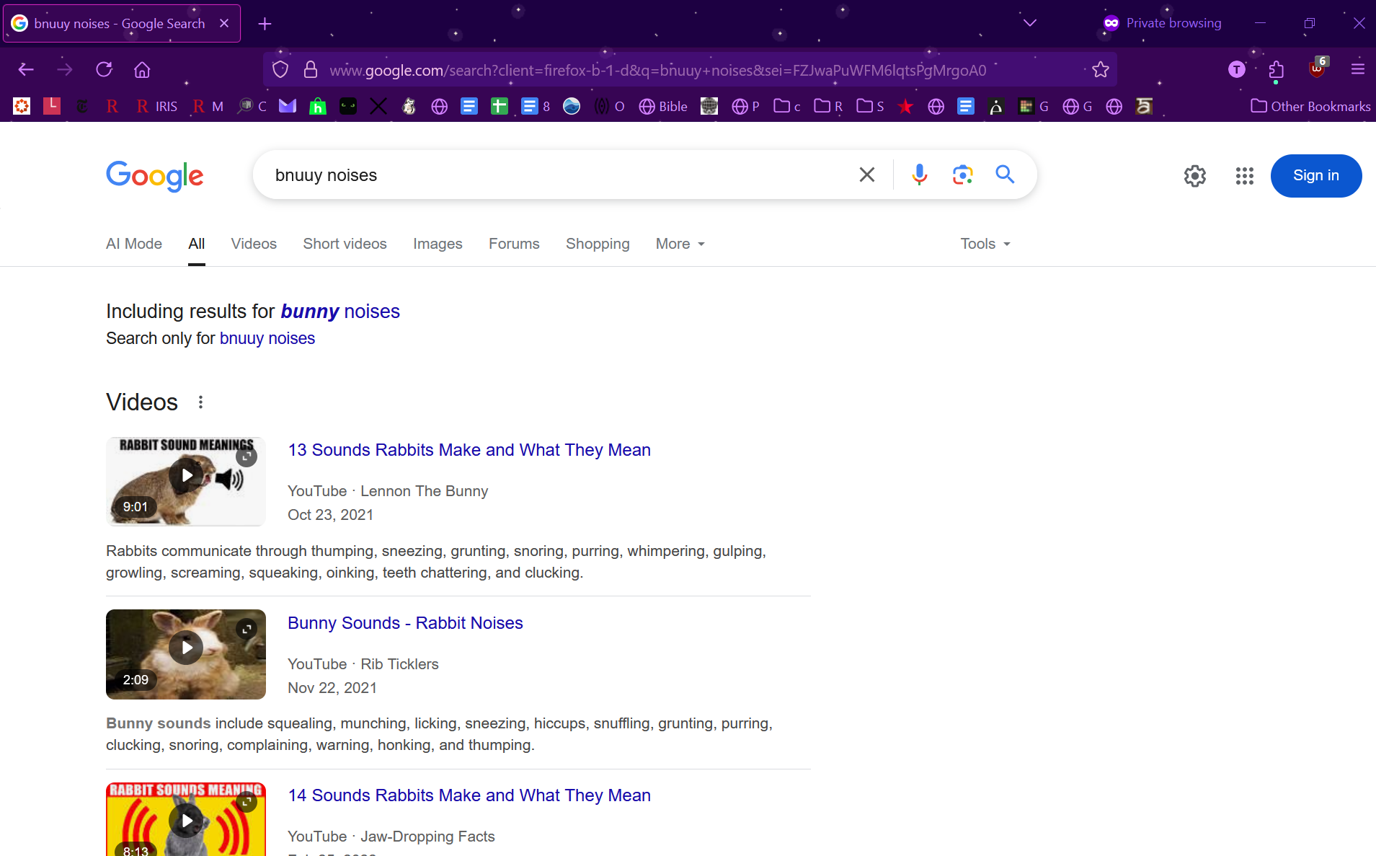This screenshot has height=856, width=1376.
Task: Close the bnuuy noises tab
Action: click(224, 23)
